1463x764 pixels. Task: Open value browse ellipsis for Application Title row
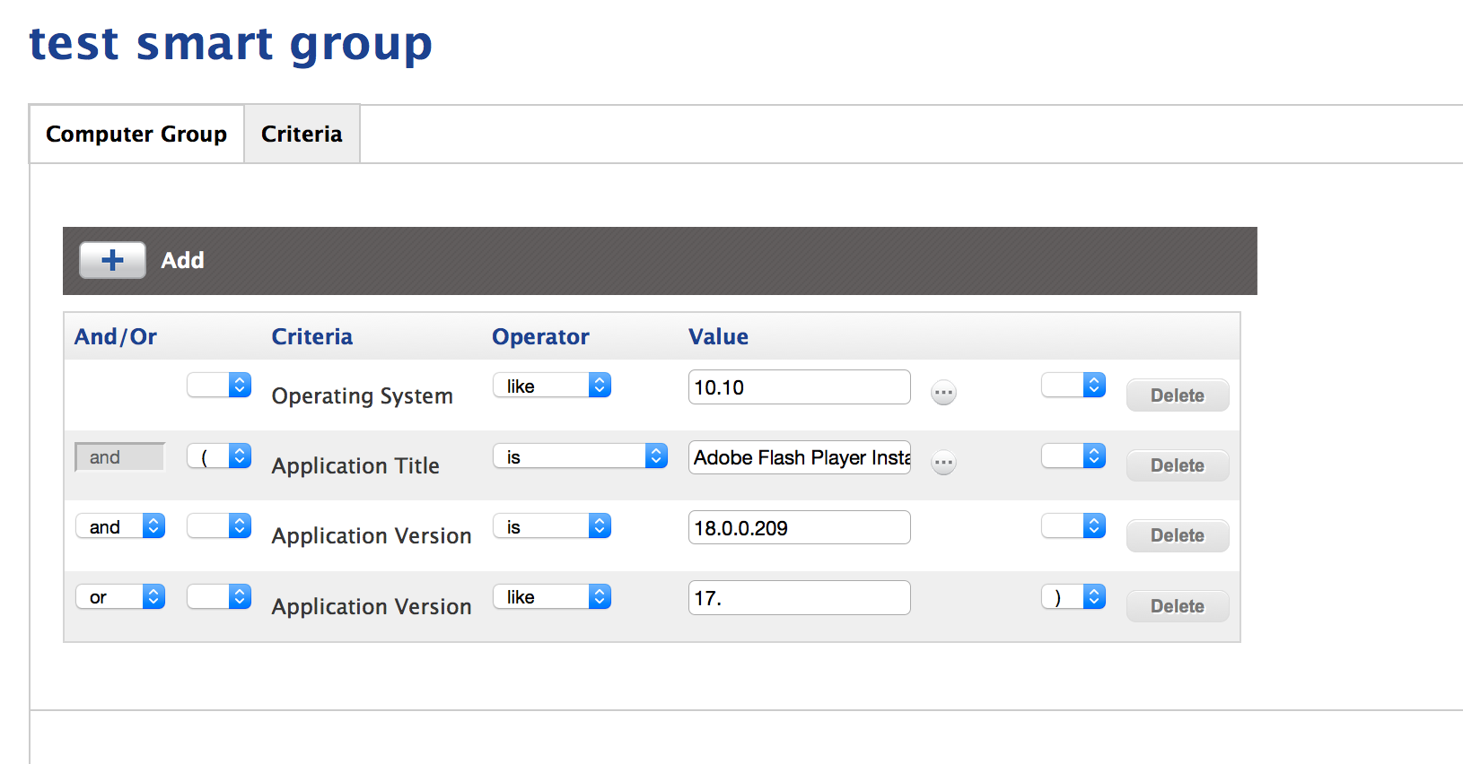click(x=943, y=463)
